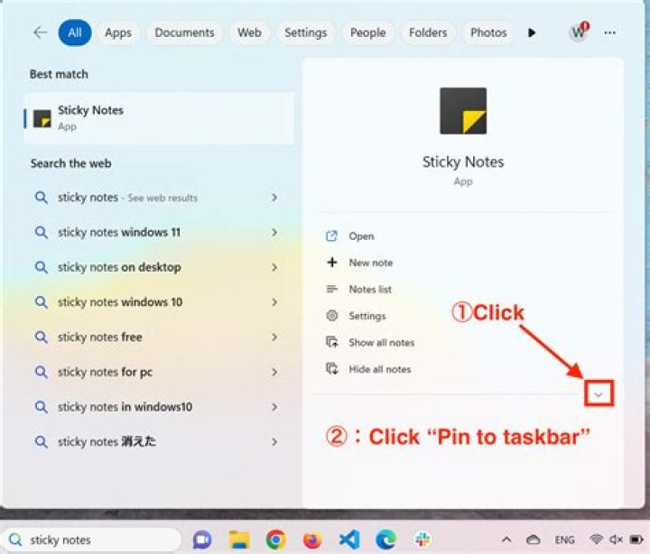
Task: Click the Settings action in the app panel
Action: (x=367, y=316)
